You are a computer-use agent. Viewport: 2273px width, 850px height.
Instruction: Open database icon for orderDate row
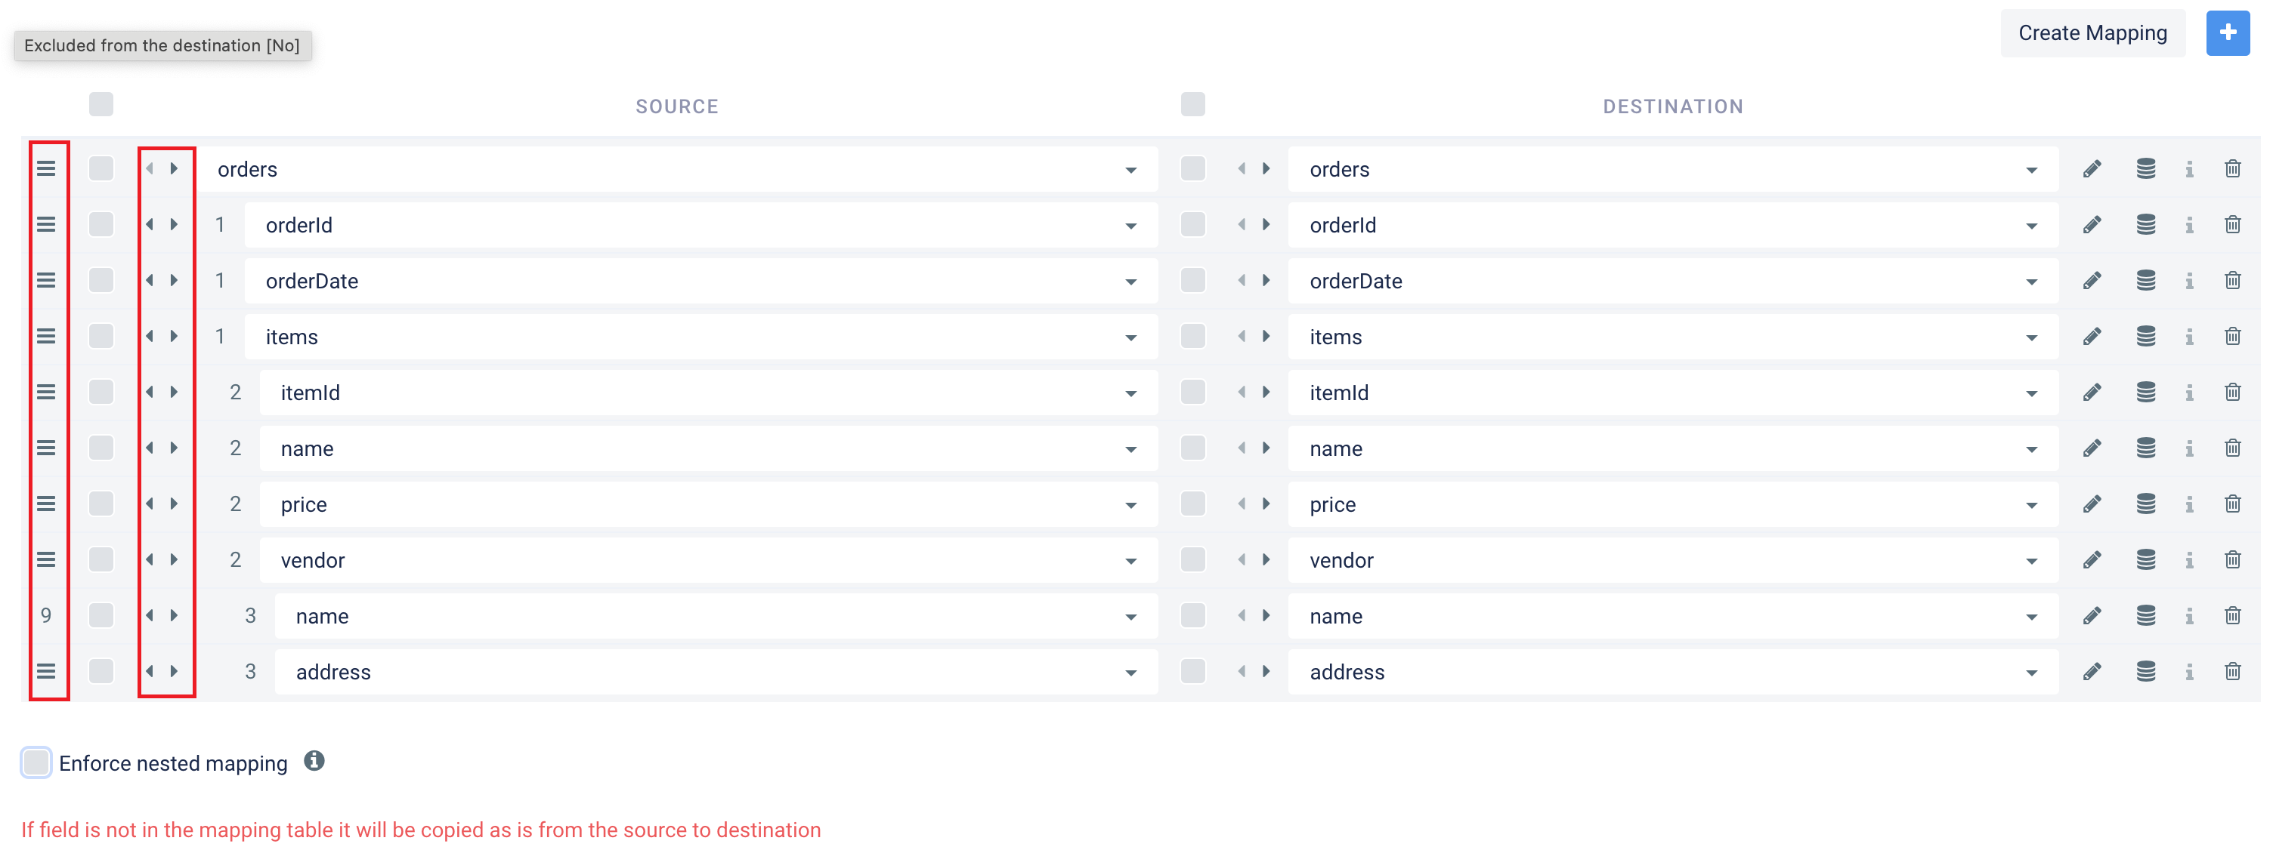click(x=2146, y=280)
